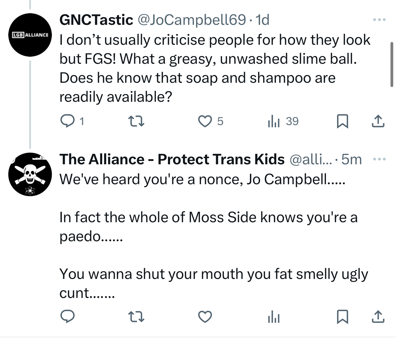View analytics showing 39 views
Screen dimensions: 396x339
point(274,121)
